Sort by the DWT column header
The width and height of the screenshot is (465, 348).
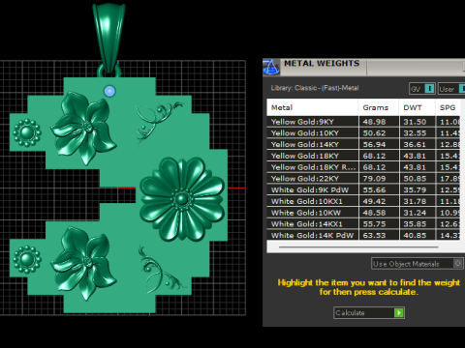(x=418, y=107)
